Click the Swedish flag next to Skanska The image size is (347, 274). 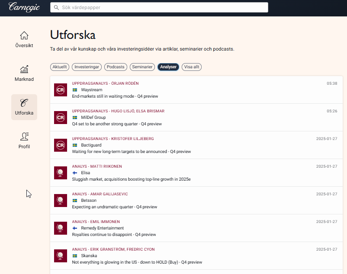click(x=75, y=256)
